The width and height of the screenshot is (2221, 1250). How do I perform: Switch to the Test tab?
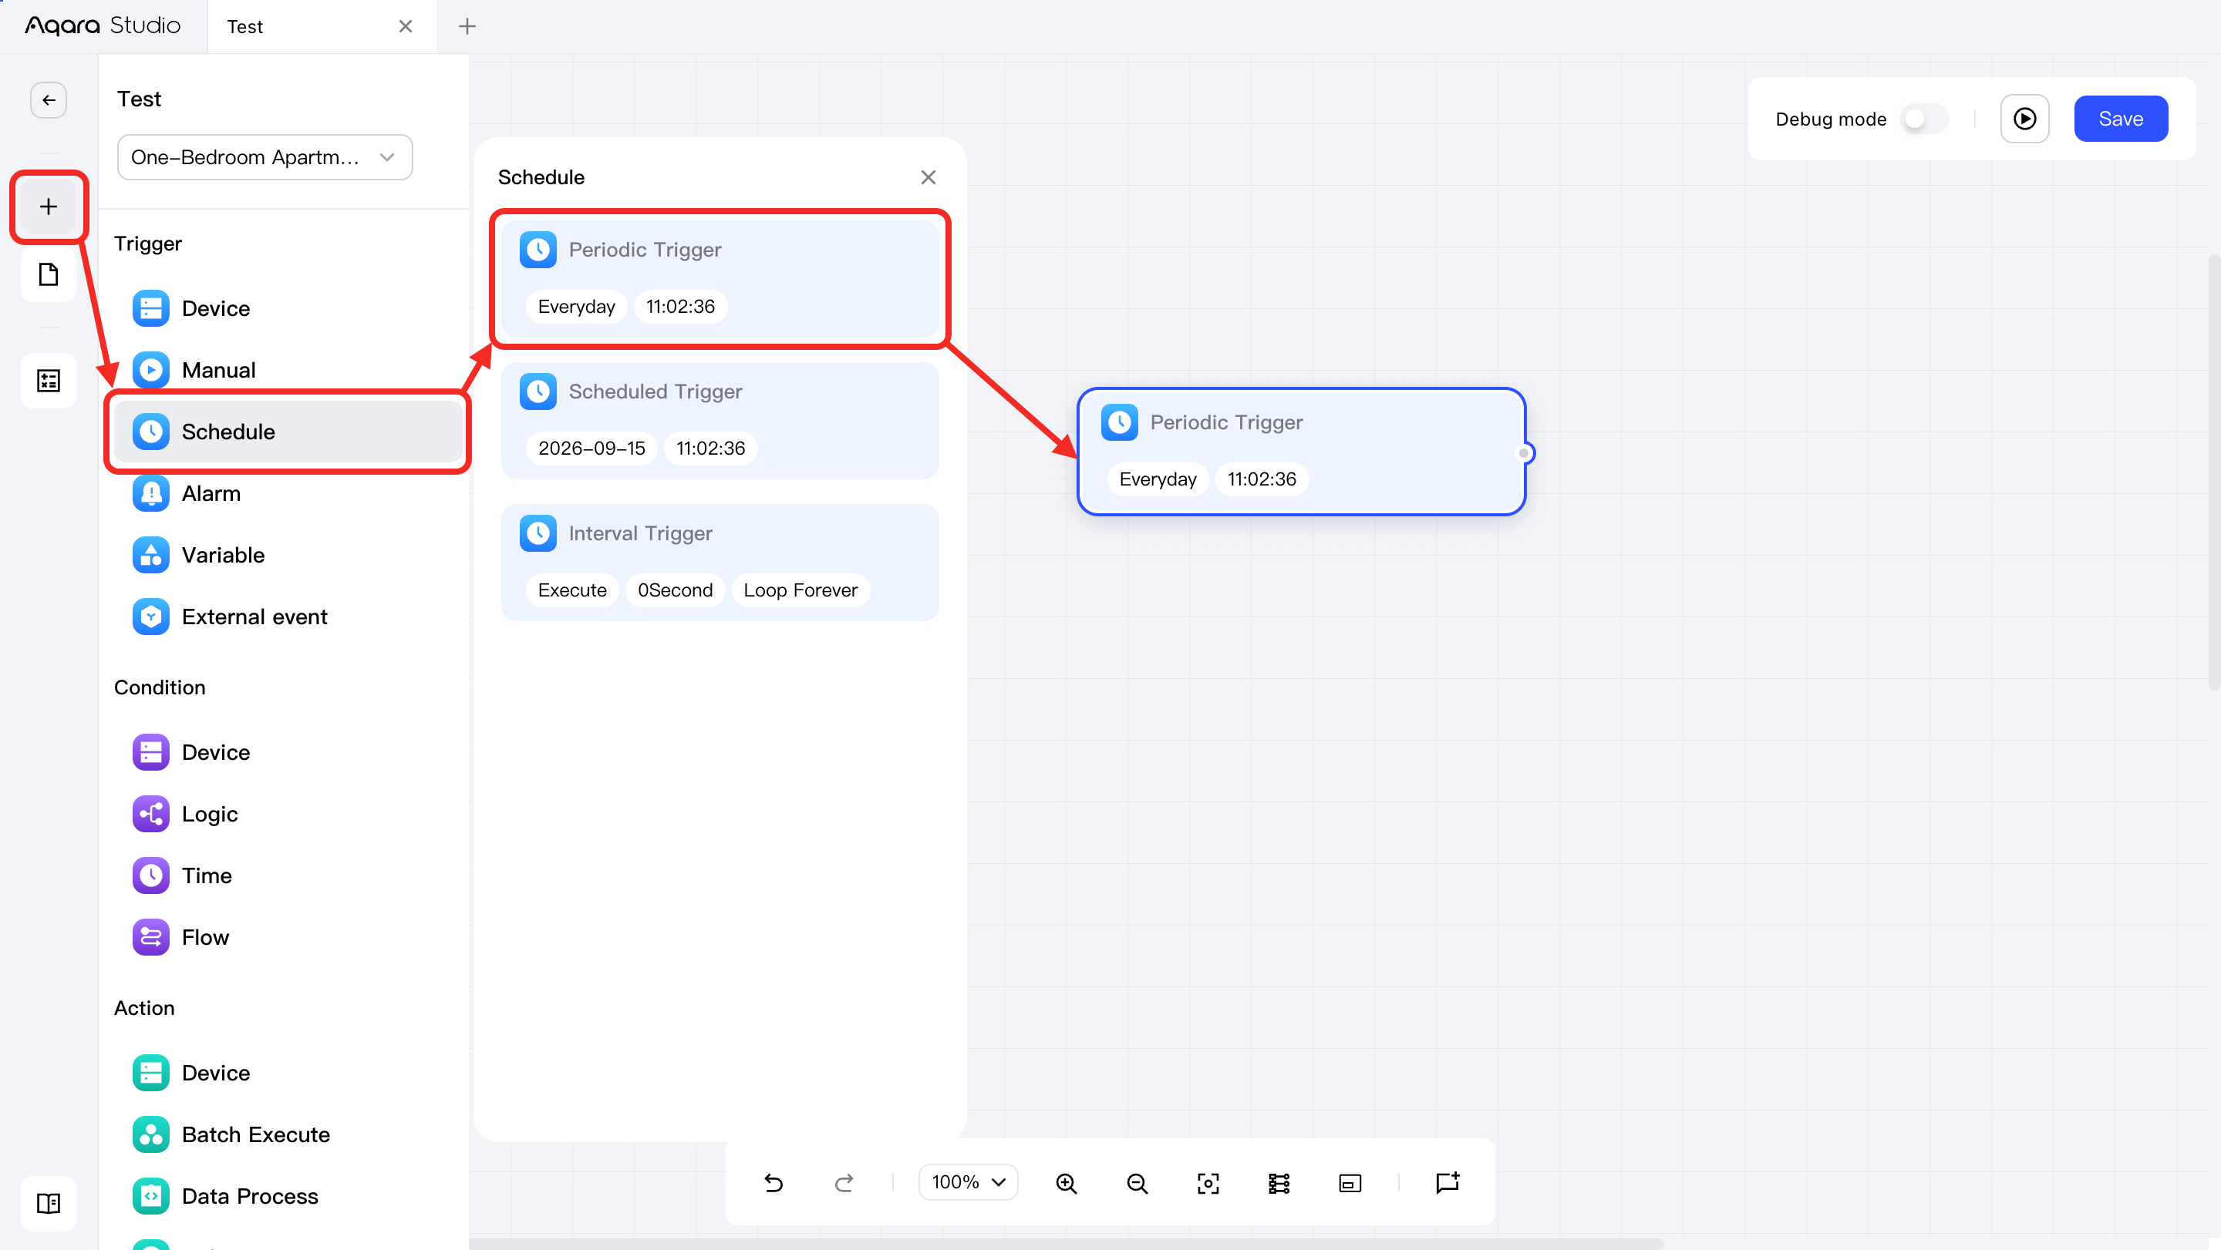[x=321, y=27]
